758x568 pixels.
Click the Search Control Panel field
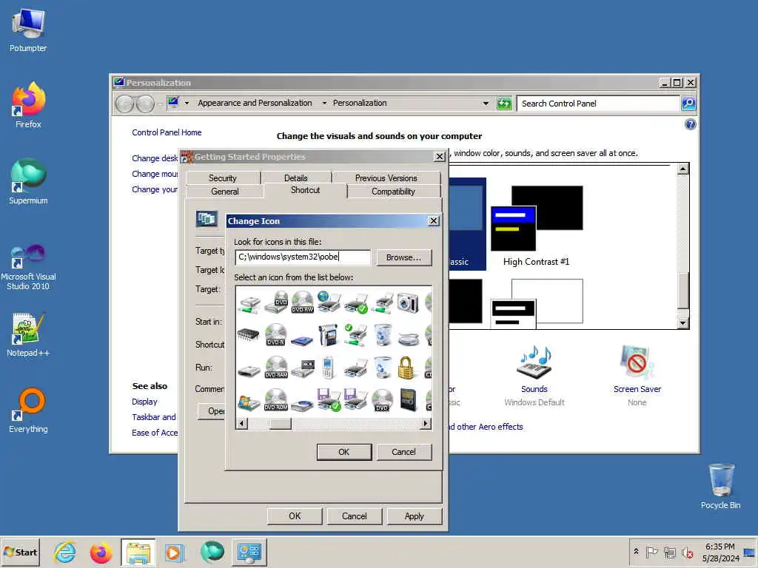click(x=598, y=104)
